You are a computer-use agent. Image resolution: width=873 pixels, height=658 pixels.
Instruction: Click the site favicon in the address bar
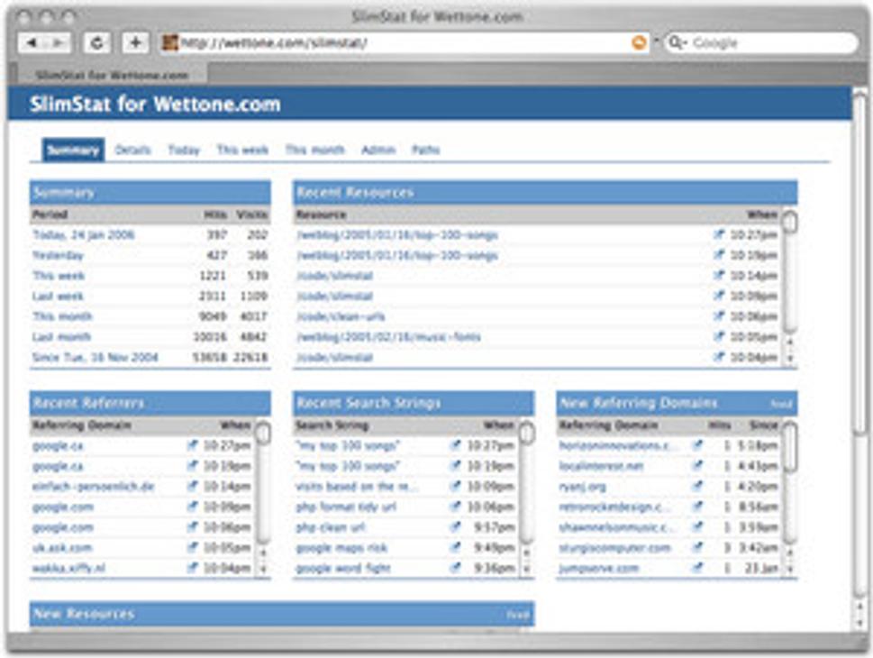pyautogui.click(x=169, y=42)
